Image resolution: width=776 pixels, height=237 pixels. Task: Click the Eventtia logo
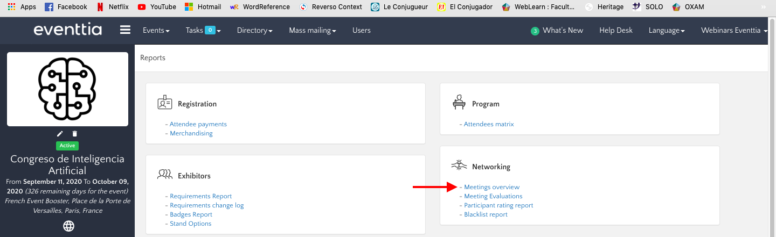67,30
